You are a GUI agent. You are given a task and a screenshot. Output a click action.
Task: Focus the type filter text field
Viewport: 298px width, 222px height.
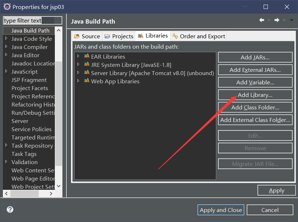pyautogui.click(x=33, y=20)
